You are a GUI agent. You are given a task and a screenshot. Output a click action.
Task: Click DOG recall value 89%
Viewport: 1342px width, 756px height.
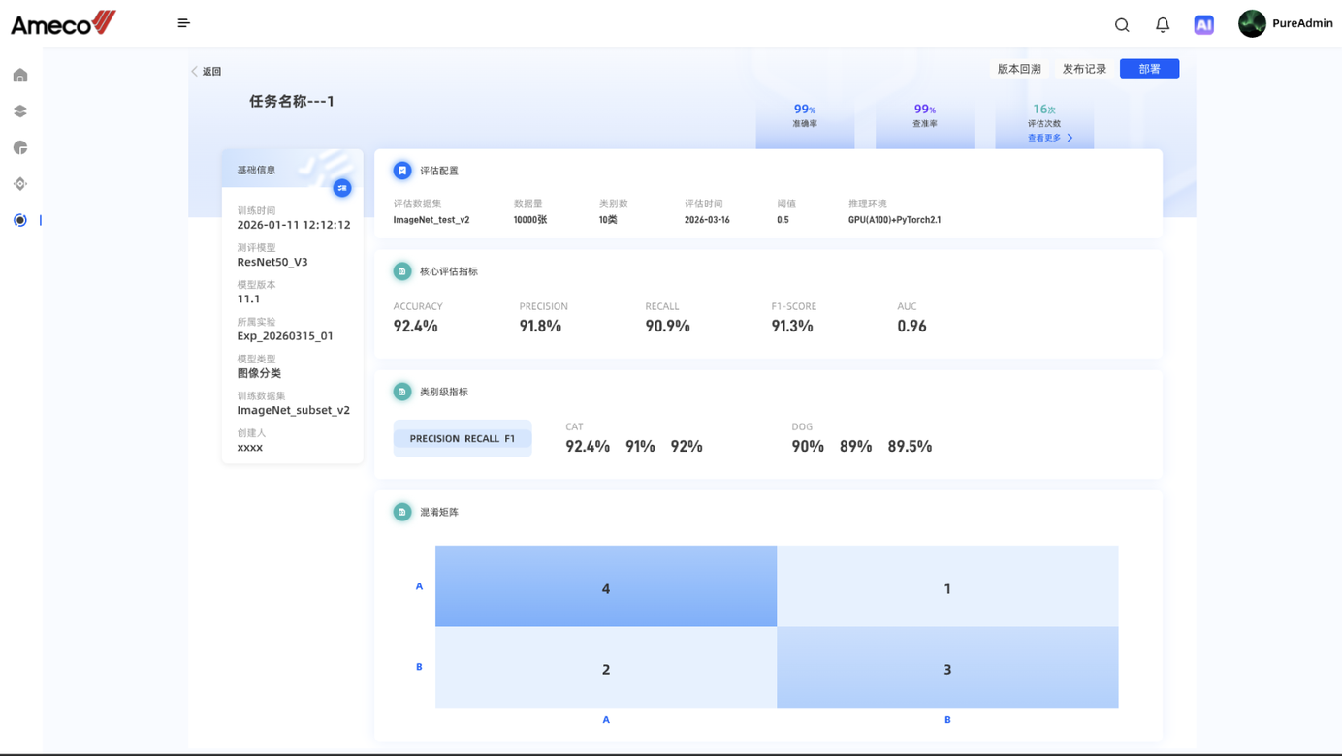855,446
